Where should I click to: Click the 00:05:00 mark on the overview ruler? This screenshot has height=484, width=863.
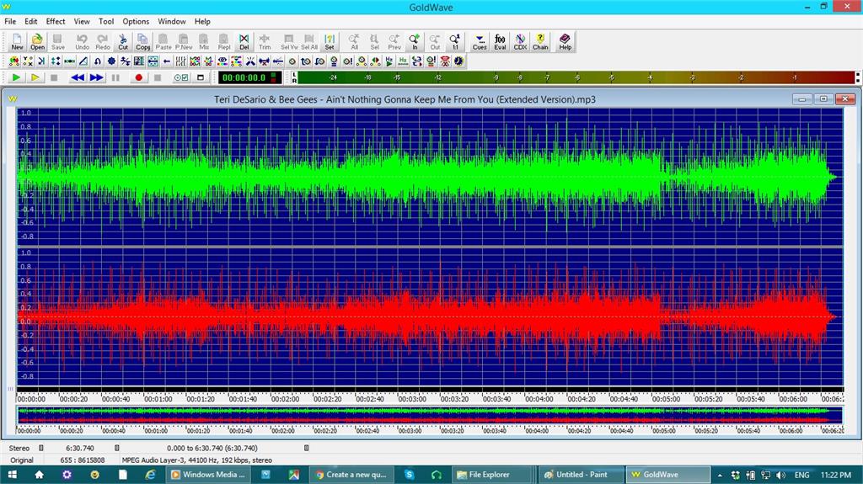click(663, 431)
